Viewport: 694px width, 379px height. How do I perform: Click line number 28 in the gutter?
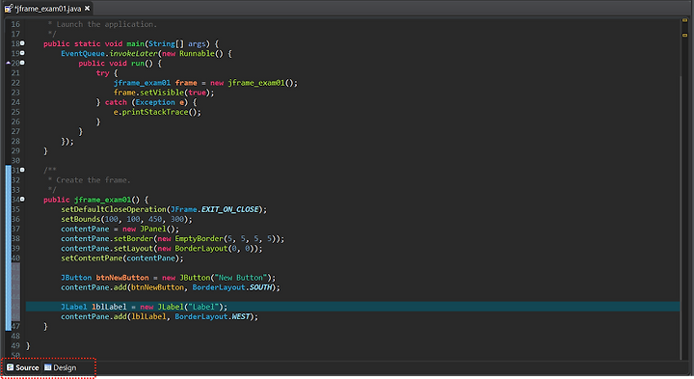[x=15, y=141]
